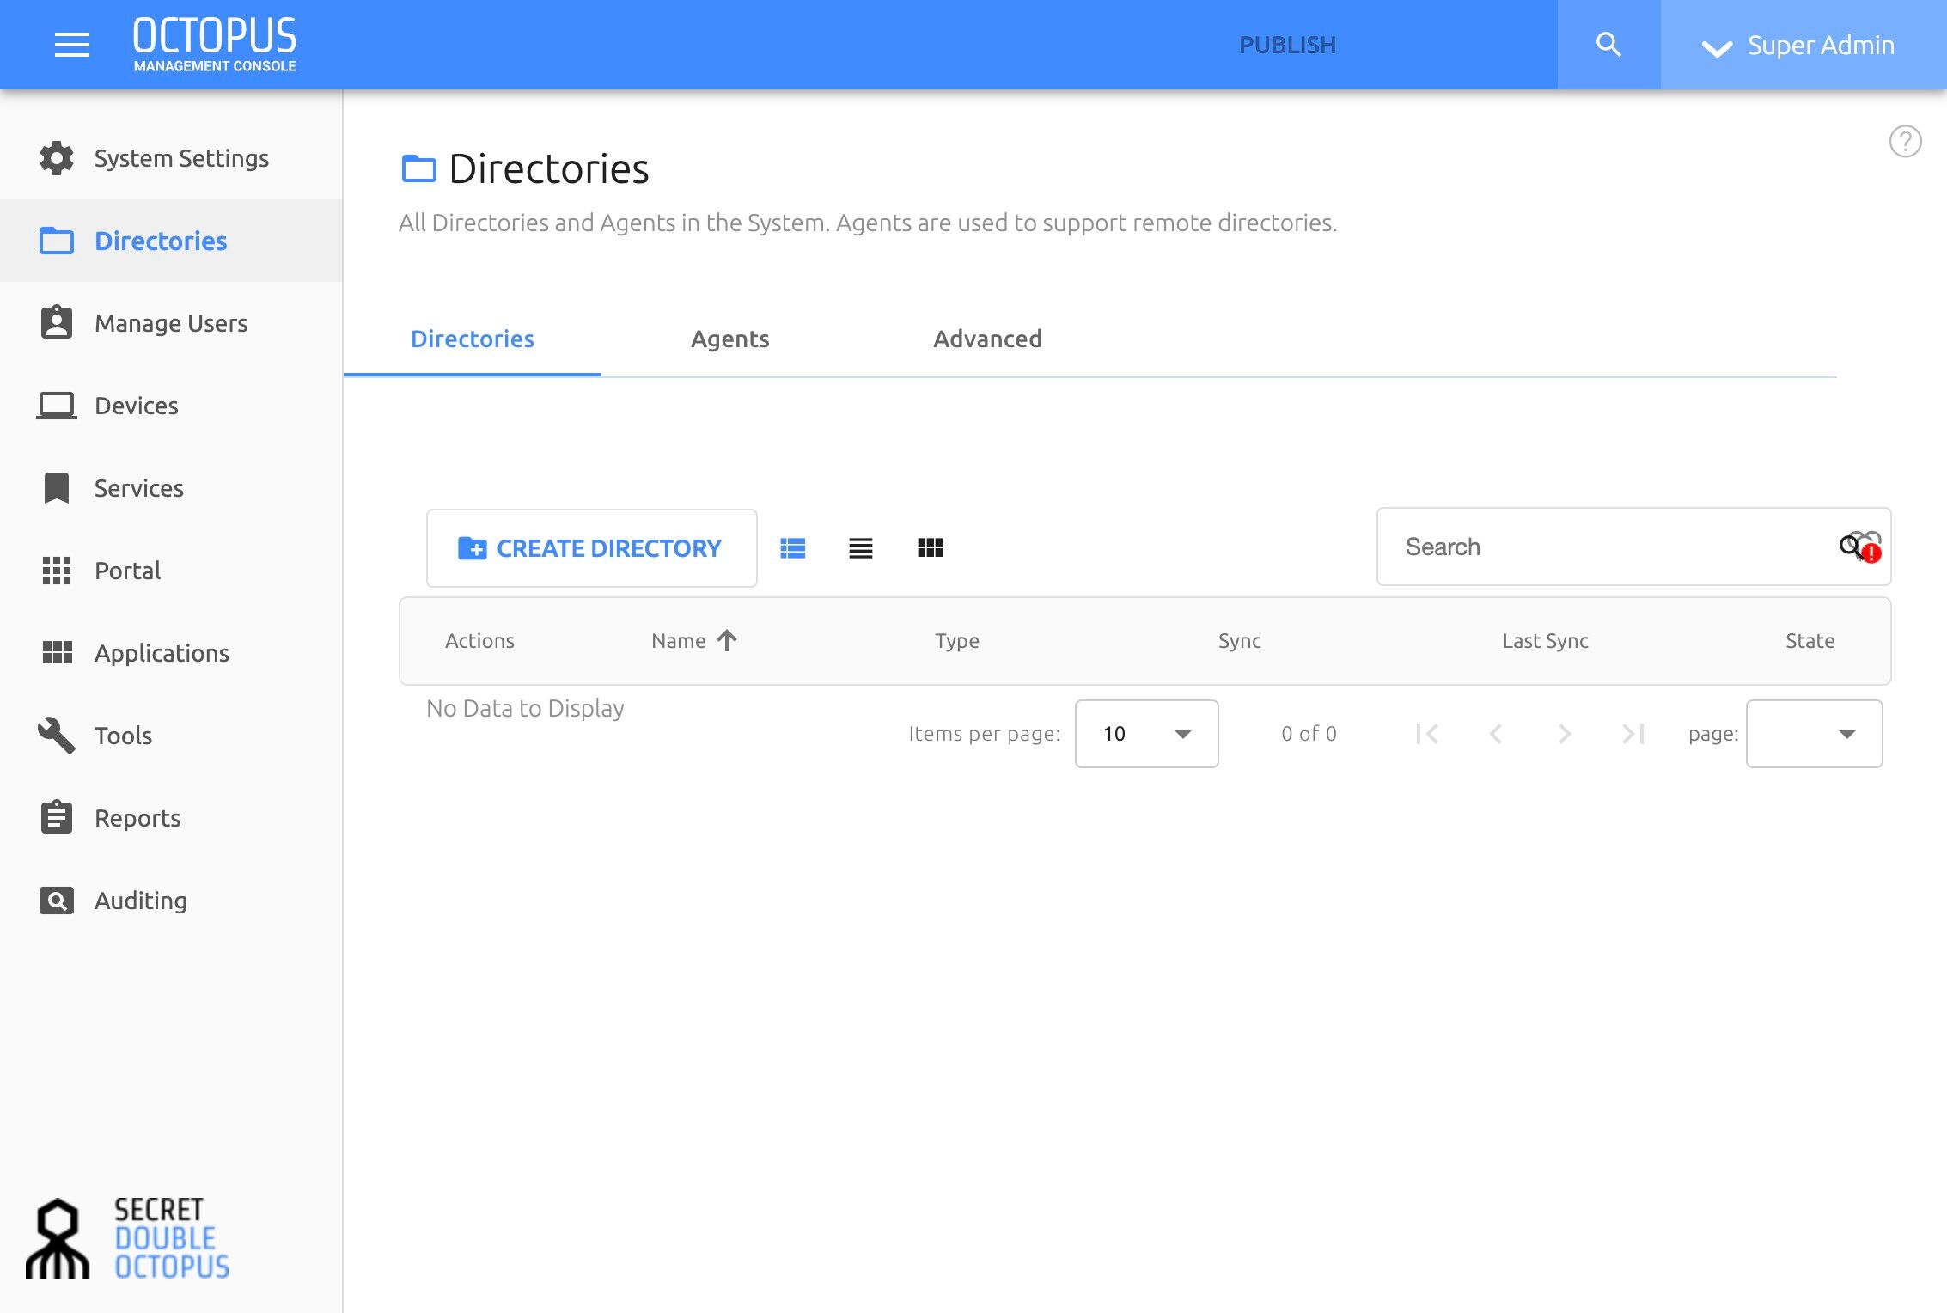Open the Tools label in sidebar
Screen dimensions: 1947x1313
[123, 736]
